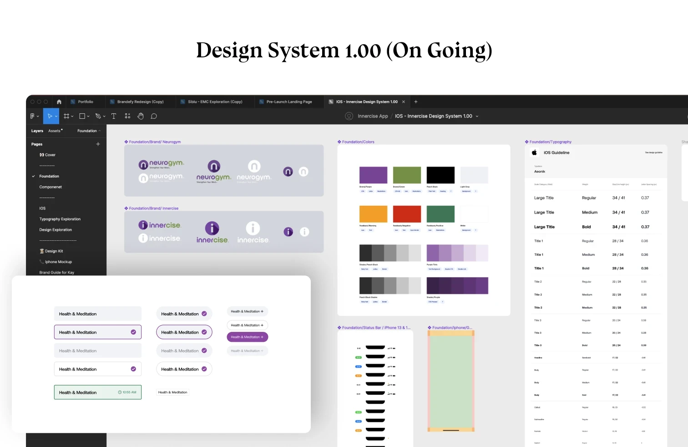The image size is (688, 447).
Task: Select the small white Neurogym round icon
Action: pos(304,172)
